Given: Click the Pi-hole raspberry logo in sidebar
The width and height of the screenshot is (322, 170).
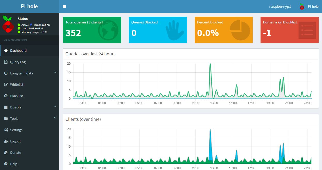Looking at the screenshot, I should click(7, 24).
